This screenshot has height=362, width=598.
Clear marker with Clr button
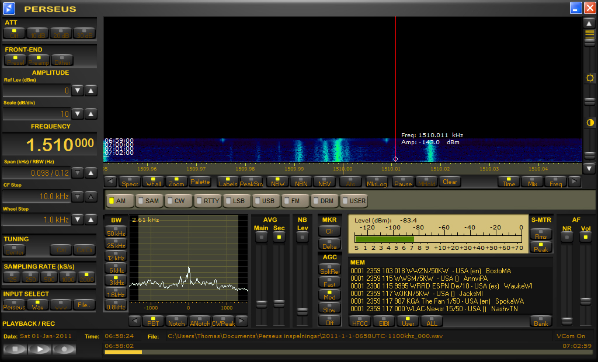coord(329,232)
